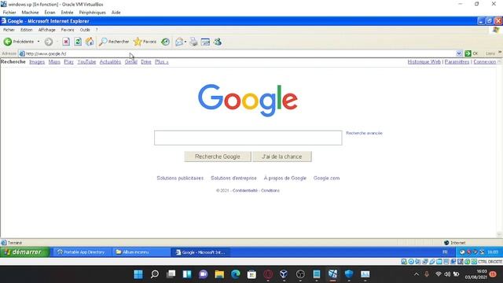503x283 pixels.
Task: Open File Explorer on host taskbar
Action: (219, 274)
